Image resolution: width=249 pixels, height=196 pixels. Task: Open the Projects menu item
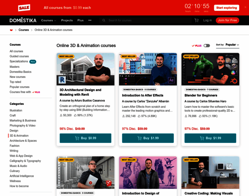[67, 20]
